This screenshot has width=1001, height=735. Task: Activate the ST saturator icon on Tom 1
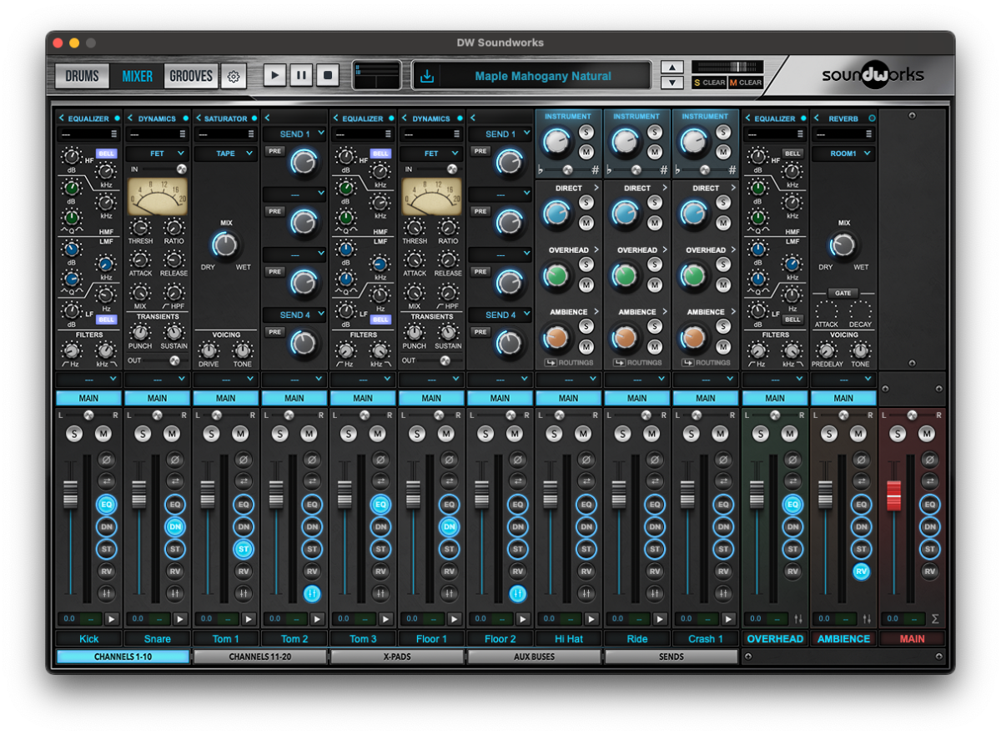tap(244, 549)
